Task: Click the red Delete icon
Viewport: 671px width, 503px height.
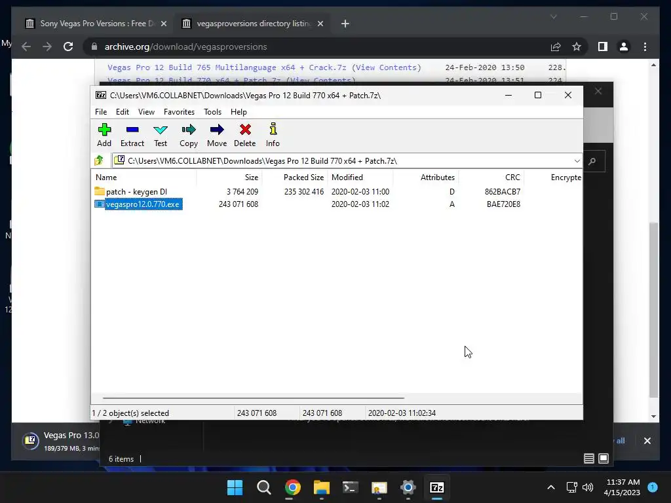Action: tap(245, 135)
